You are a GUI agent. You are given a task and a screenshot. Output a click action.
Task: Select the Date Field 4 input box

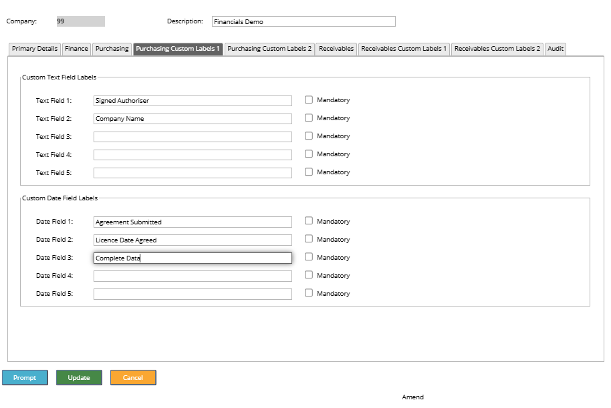(193, 276)
